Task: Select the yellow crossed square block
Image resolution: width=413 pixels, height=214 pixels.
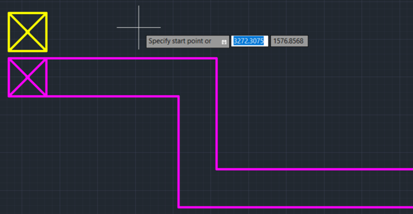Action: pos(28,32)
